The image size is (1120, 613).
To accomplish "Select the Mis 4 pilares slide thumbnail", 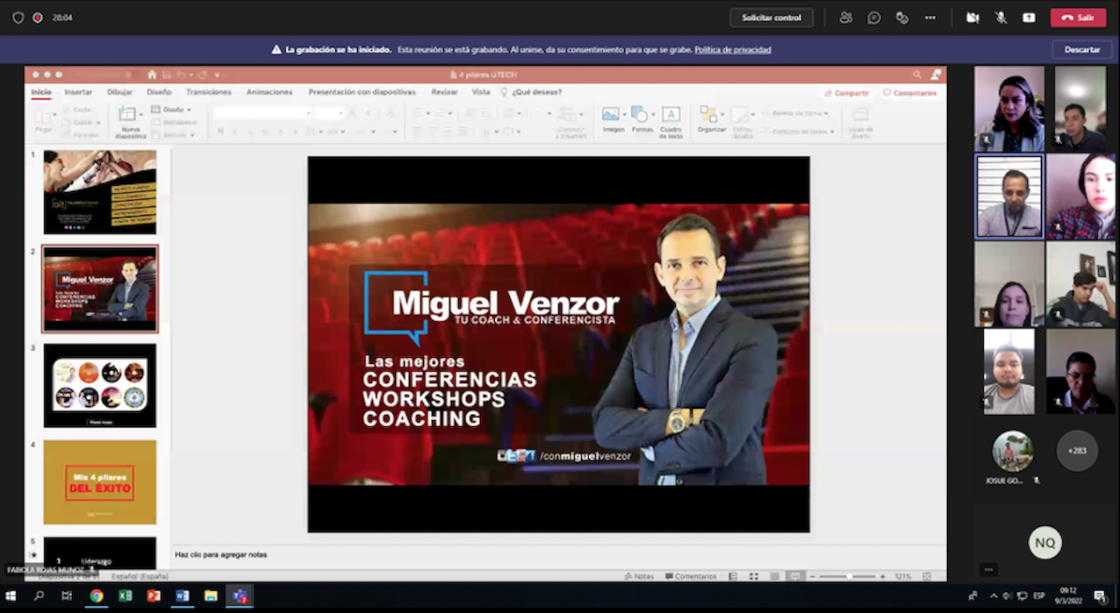I will coord(100,482).
